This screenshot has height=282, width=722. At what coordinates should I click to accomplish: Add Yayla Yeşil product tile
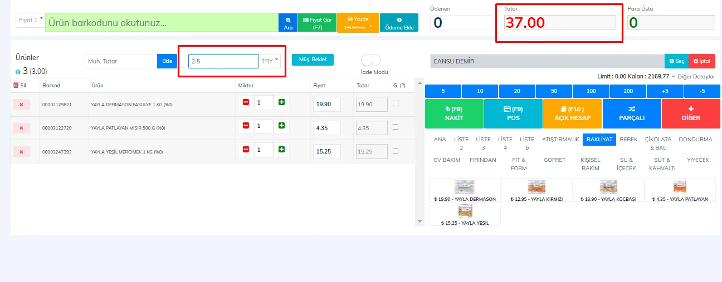click(x=465, y=214)
